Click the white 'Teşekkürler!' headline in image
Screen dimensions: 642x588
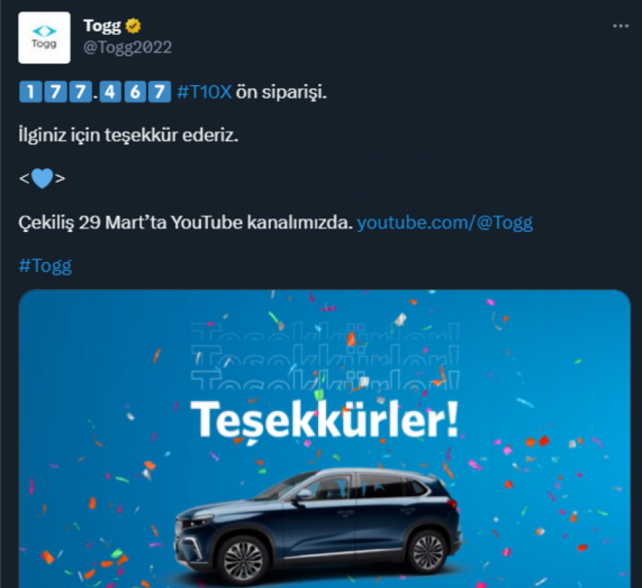coord(325,420)
